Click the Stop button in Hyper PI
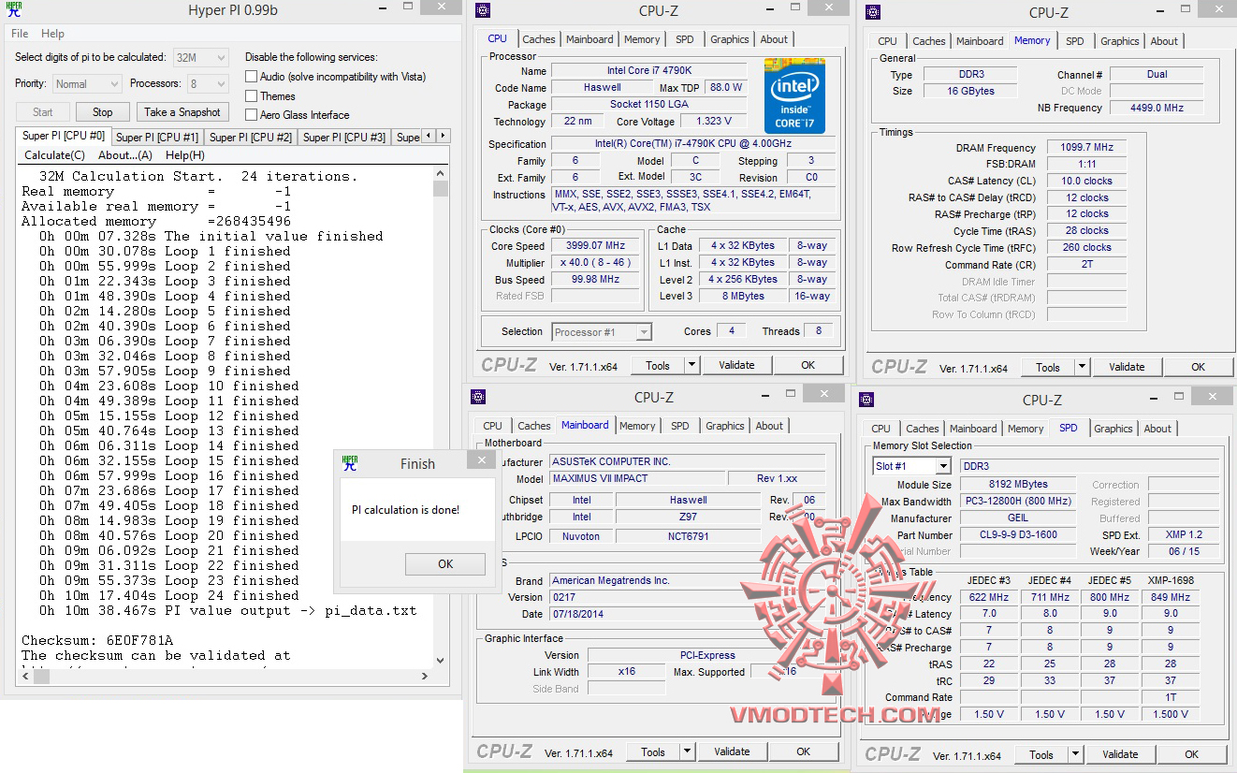The height and width of the screenshot is (773, 1237). (x=102, y=112)
